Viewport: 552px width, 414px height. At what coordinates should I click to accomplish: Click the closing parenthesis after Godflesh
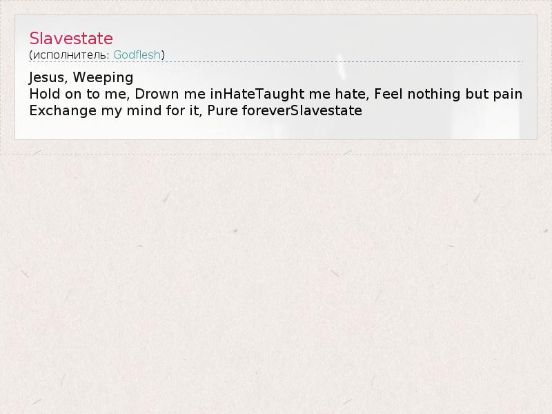(x=163, y=55)
